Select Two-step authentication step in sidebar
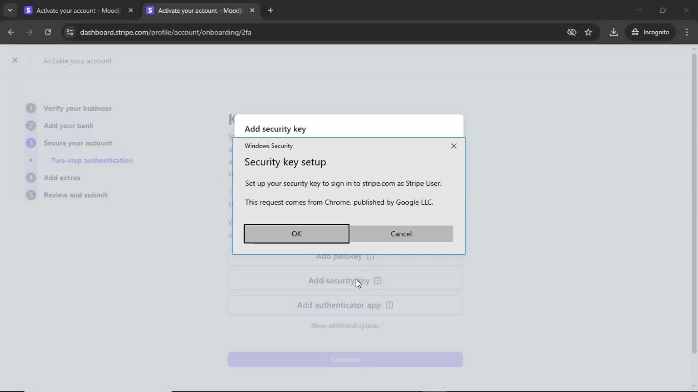This screenshot has width=698, height=392. (x=92, y=160)
